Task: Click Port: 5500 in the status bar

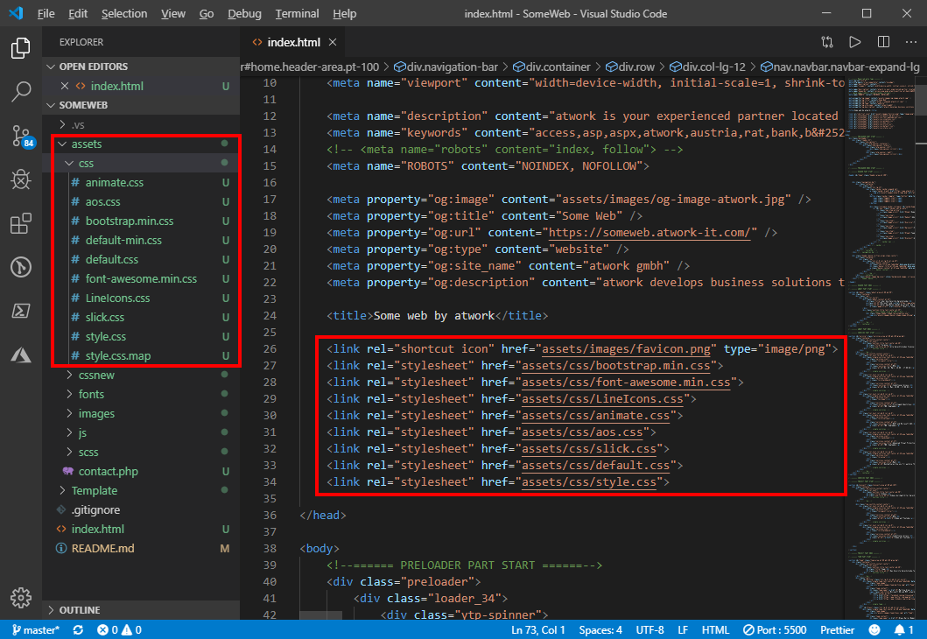Action: [x=775, y=628]
